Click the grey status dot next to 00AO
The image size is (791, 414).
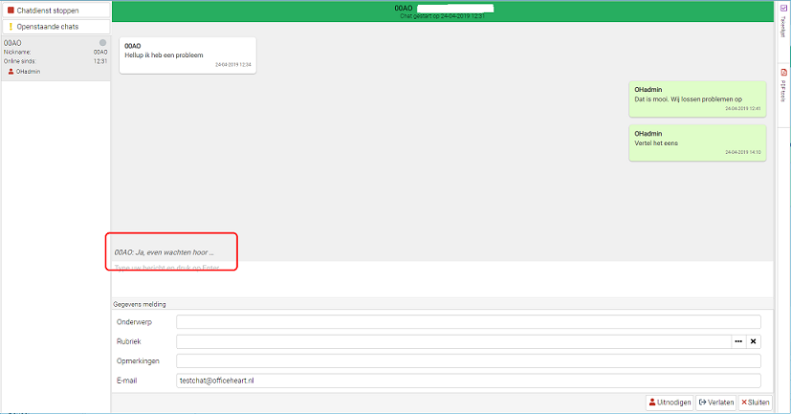point(103,43)
